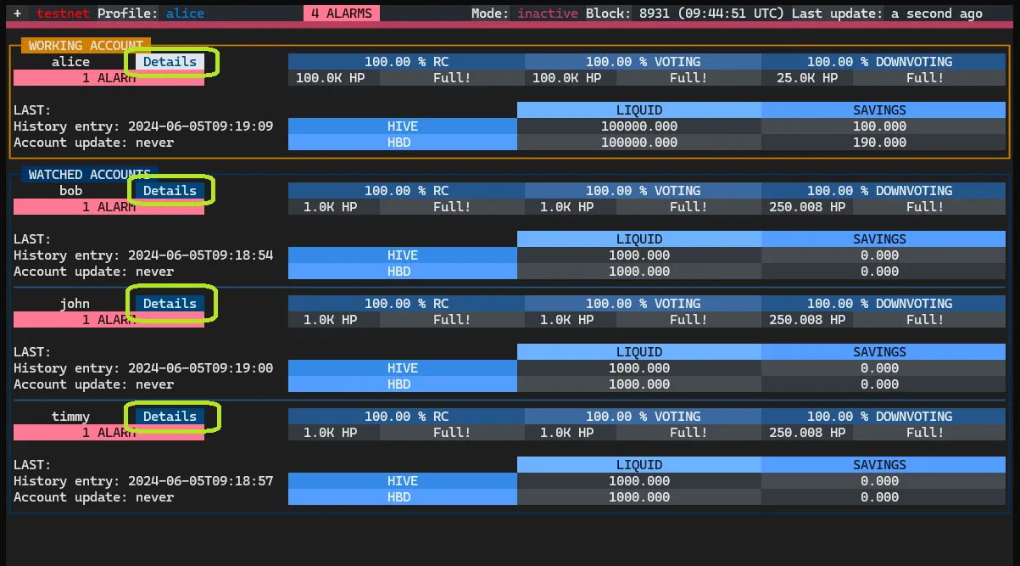Click timmy's HBD row label

(x=403, y=497)
